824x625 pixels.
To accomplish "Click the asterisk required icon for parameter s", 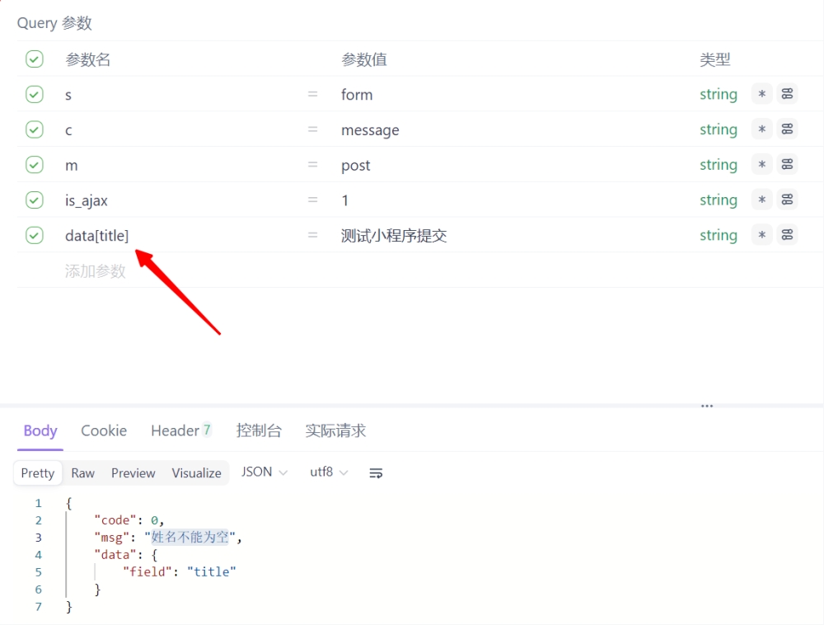I will [x=762, y=94].
